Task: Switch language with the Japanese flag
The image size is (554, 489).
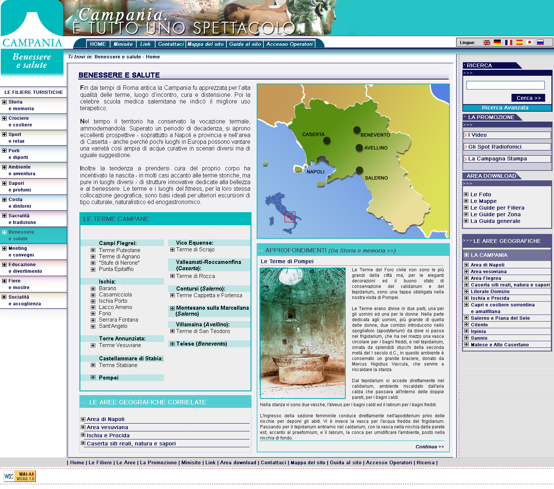Action: coord(530,43)
